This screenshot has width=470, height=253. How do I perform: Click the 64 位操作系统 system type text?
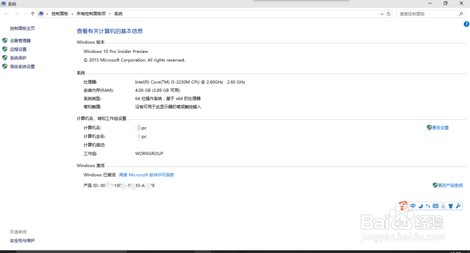(x=168, y=99)
